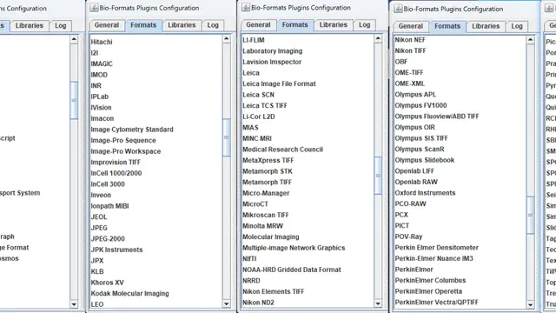Select Formats tab in window listing Hitachi
This screenshot has width=556, height=313.
point(143,25)
